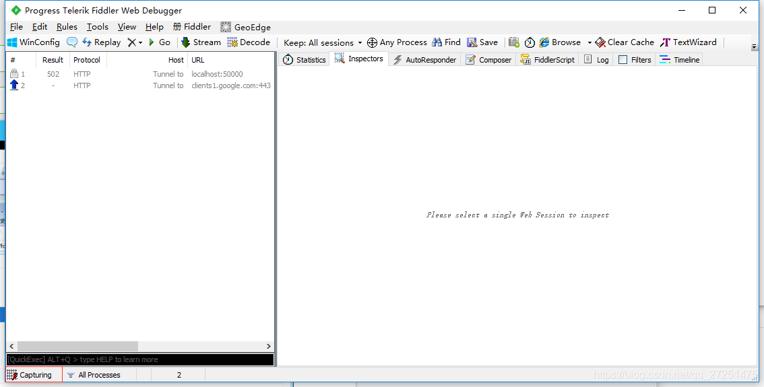Image resolution: width=764 pixels, height=387 pixels.
Task: Open the GeoEdge menu item
Action: 245,28
